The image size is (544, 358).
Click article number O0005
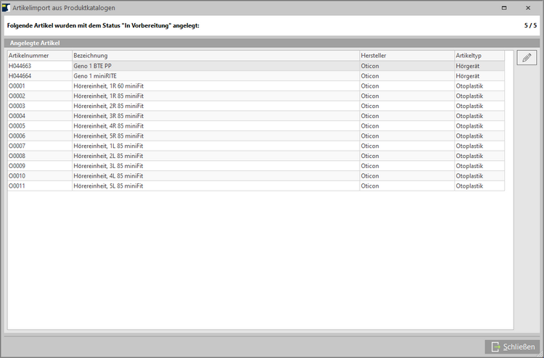coord(17,126)
